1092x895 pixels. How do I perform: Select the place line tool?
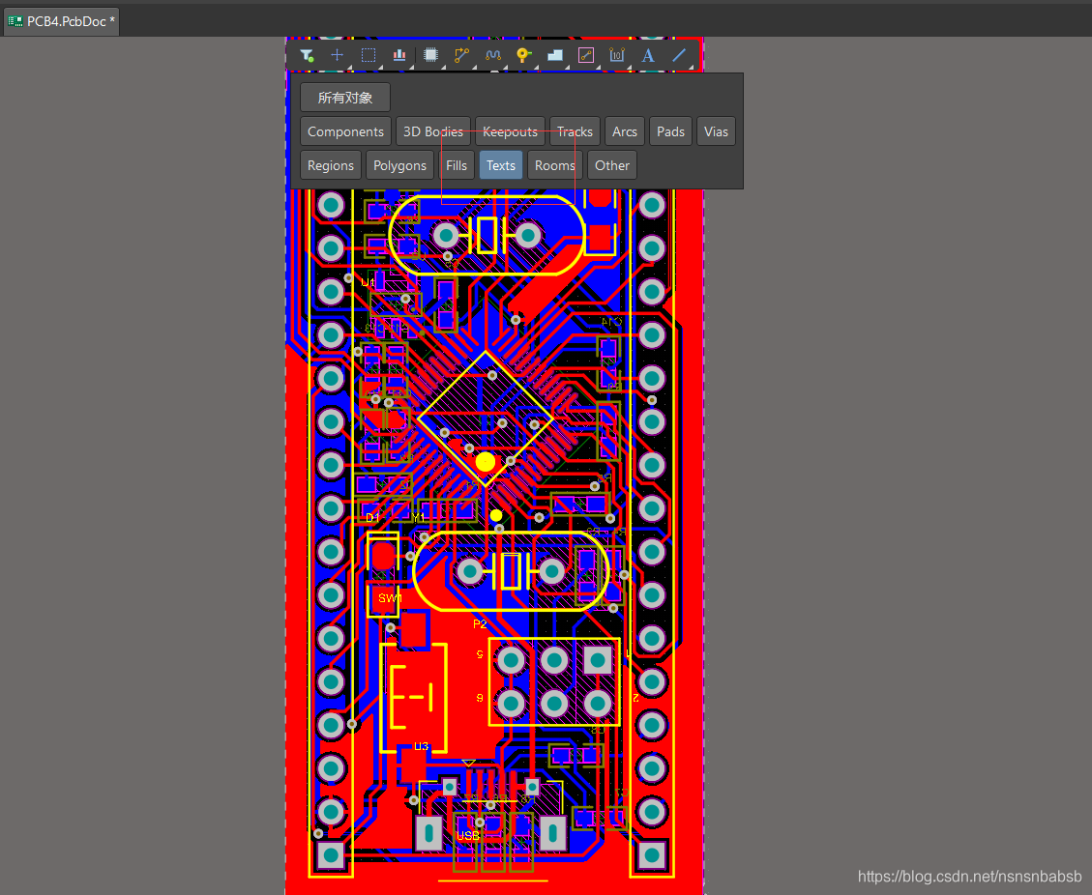pos(679,55)
